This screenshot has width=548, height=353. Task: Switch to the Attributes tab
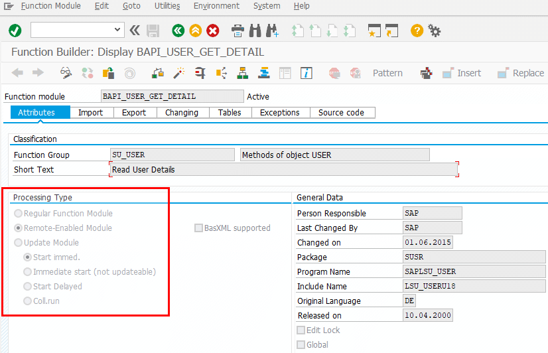point(40,113)
